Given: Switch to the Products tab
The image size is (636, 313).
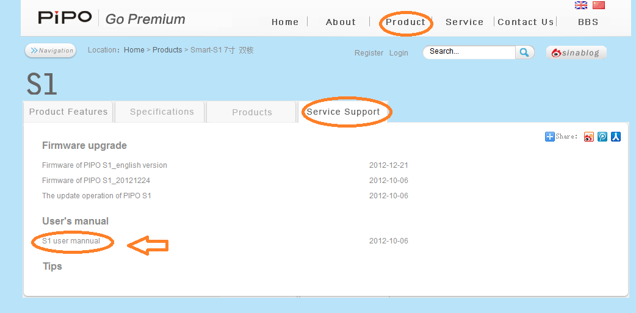Looking at the screenshot, I should [x=252, y=112].
